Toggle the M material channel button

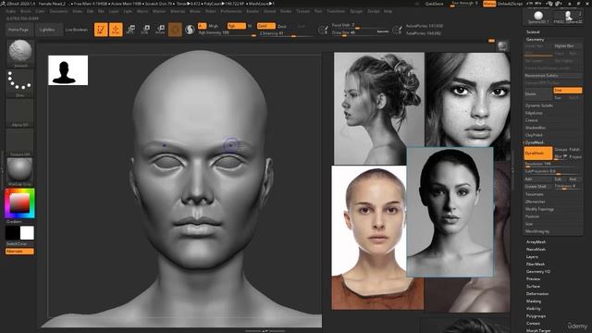click(x=250, y=26)
